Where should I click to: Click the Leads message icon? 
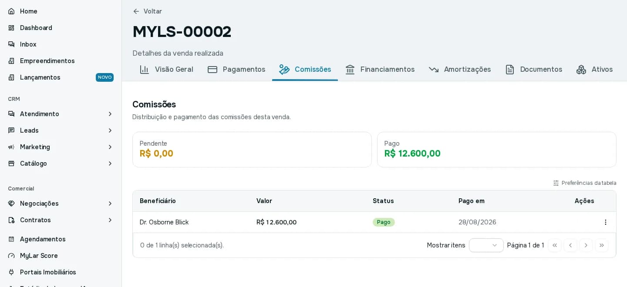[11, 130]
